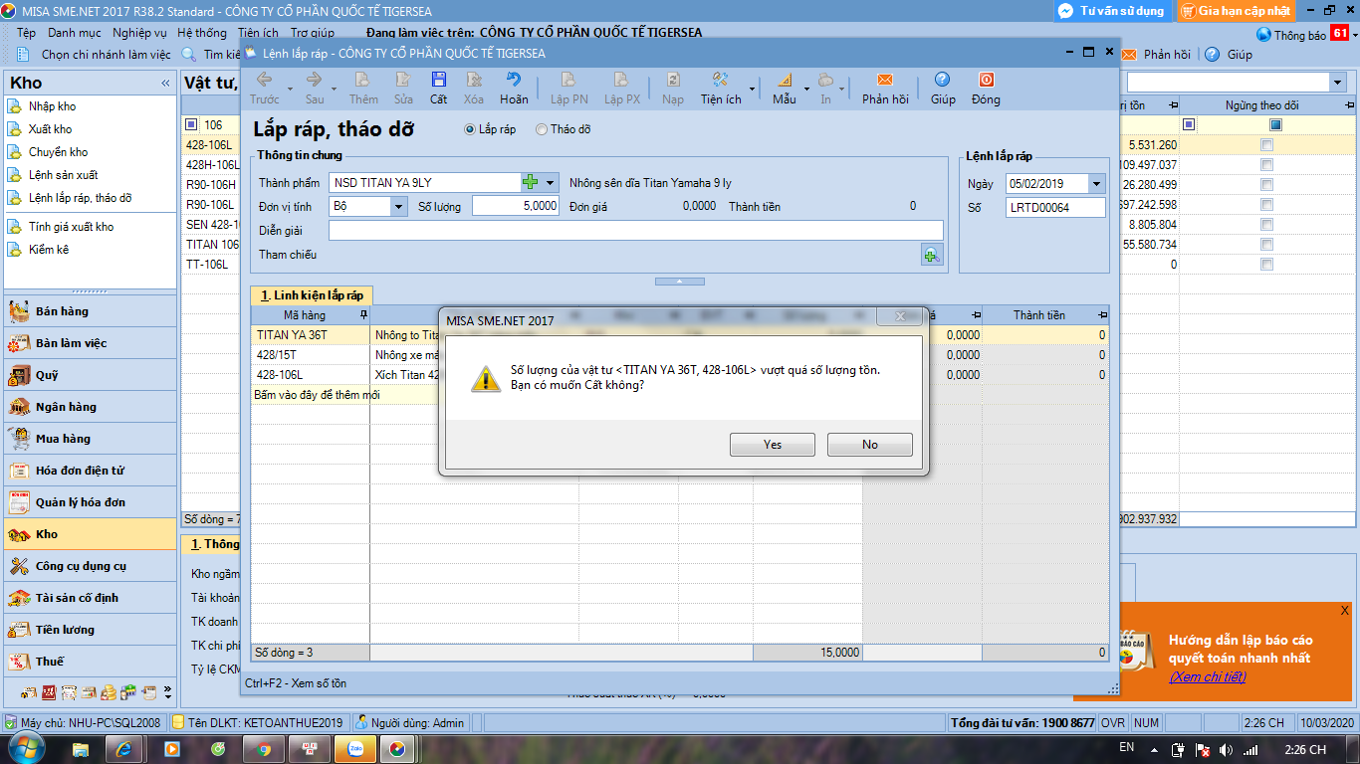Select the Tháo dỡ radio button

coord(542,129)
